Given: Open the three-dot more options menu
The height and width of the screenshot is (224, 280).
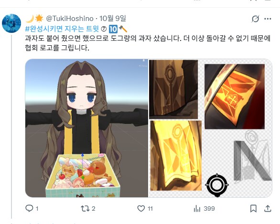Looking at the screenshot, I should click(x=268, y=19).
